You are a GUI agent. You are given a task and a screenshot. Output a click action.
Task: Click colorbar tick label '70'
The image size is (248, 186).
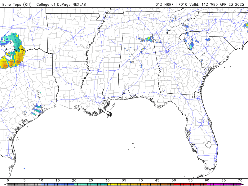click(240, 180)
